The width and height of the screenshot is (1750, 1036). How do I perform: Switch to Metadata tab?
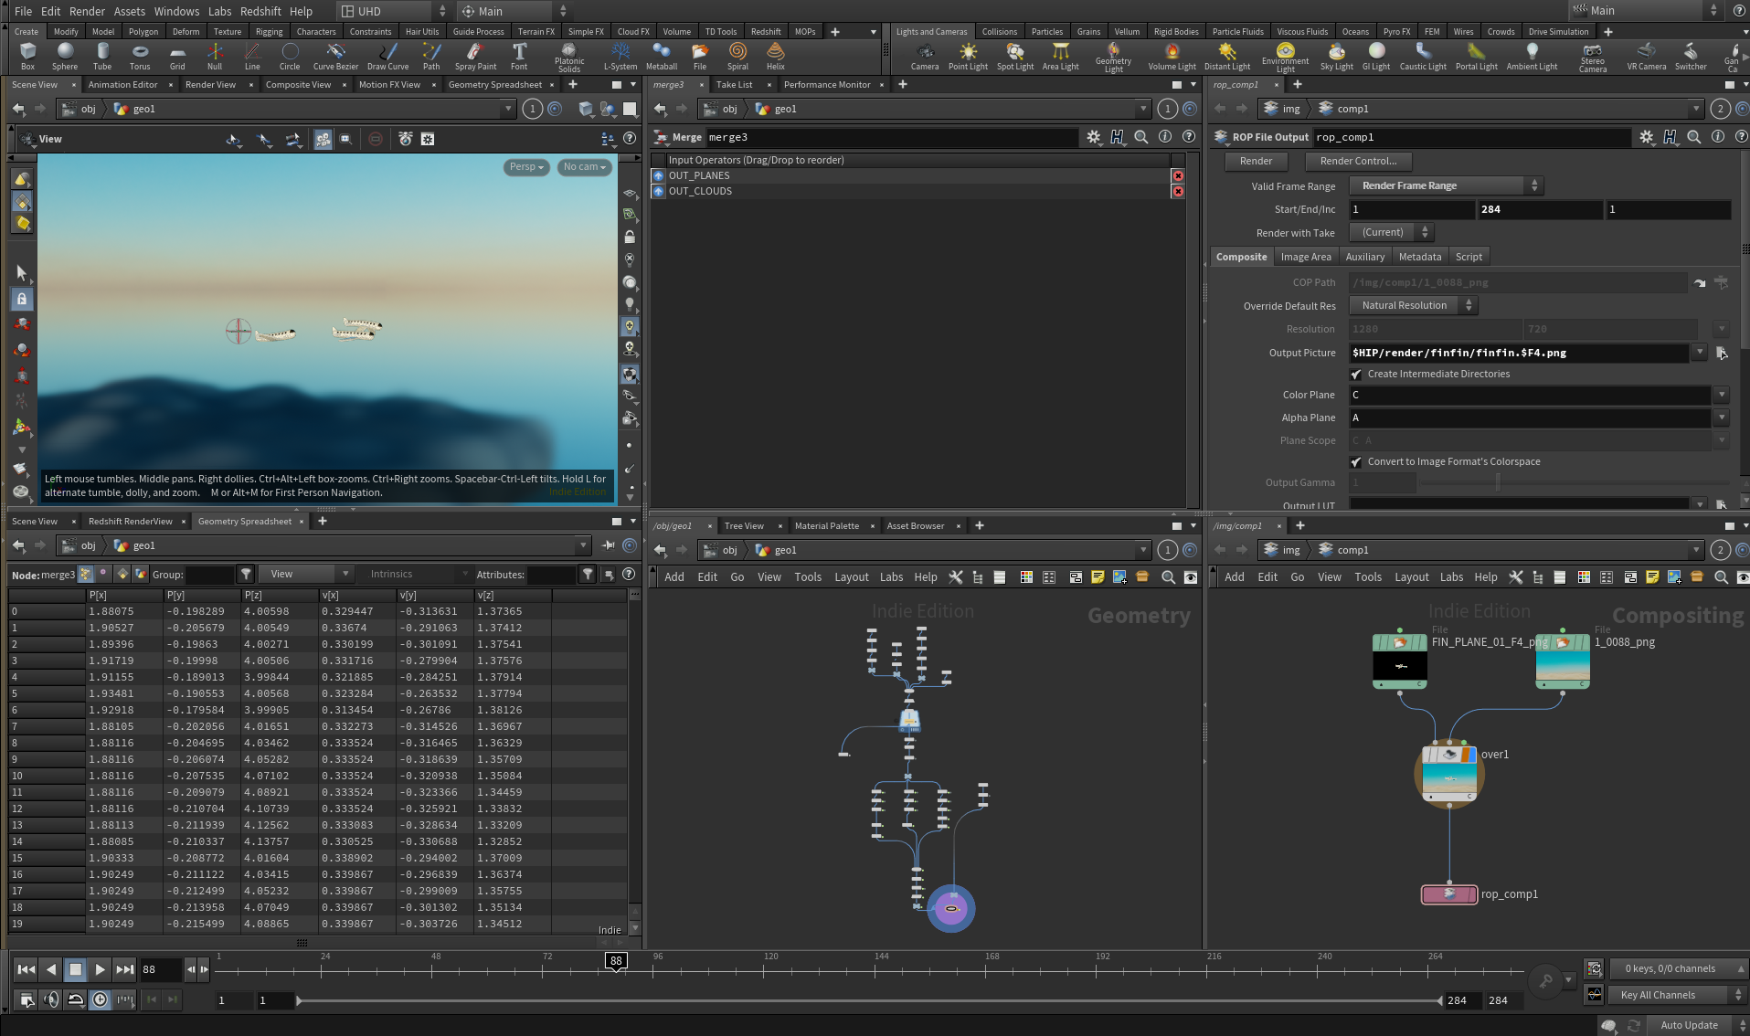pyautogui.click(x=1420, y=257)
